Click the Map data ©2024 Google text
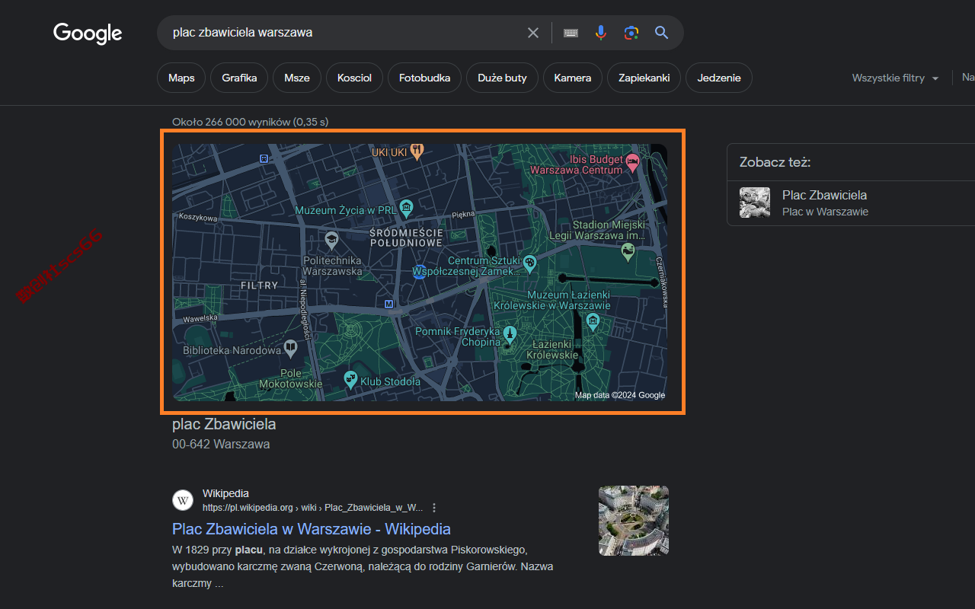The image size is (975, 609). (620, 395)
